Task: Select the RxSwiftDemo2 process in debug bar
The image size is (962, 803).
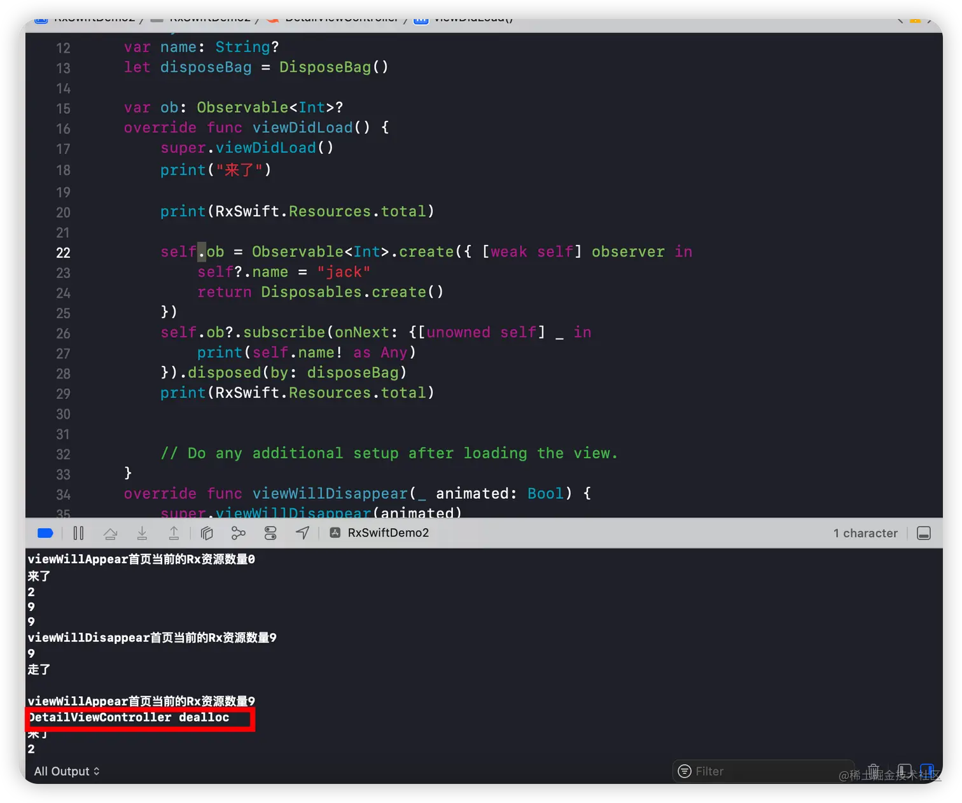Action: pos(380,533)
